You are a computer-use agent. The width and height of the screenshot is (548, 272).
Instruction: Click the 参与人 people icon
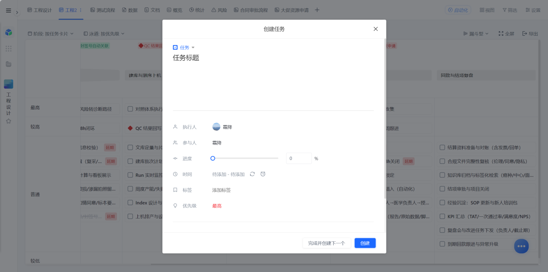tap(175, 142)
